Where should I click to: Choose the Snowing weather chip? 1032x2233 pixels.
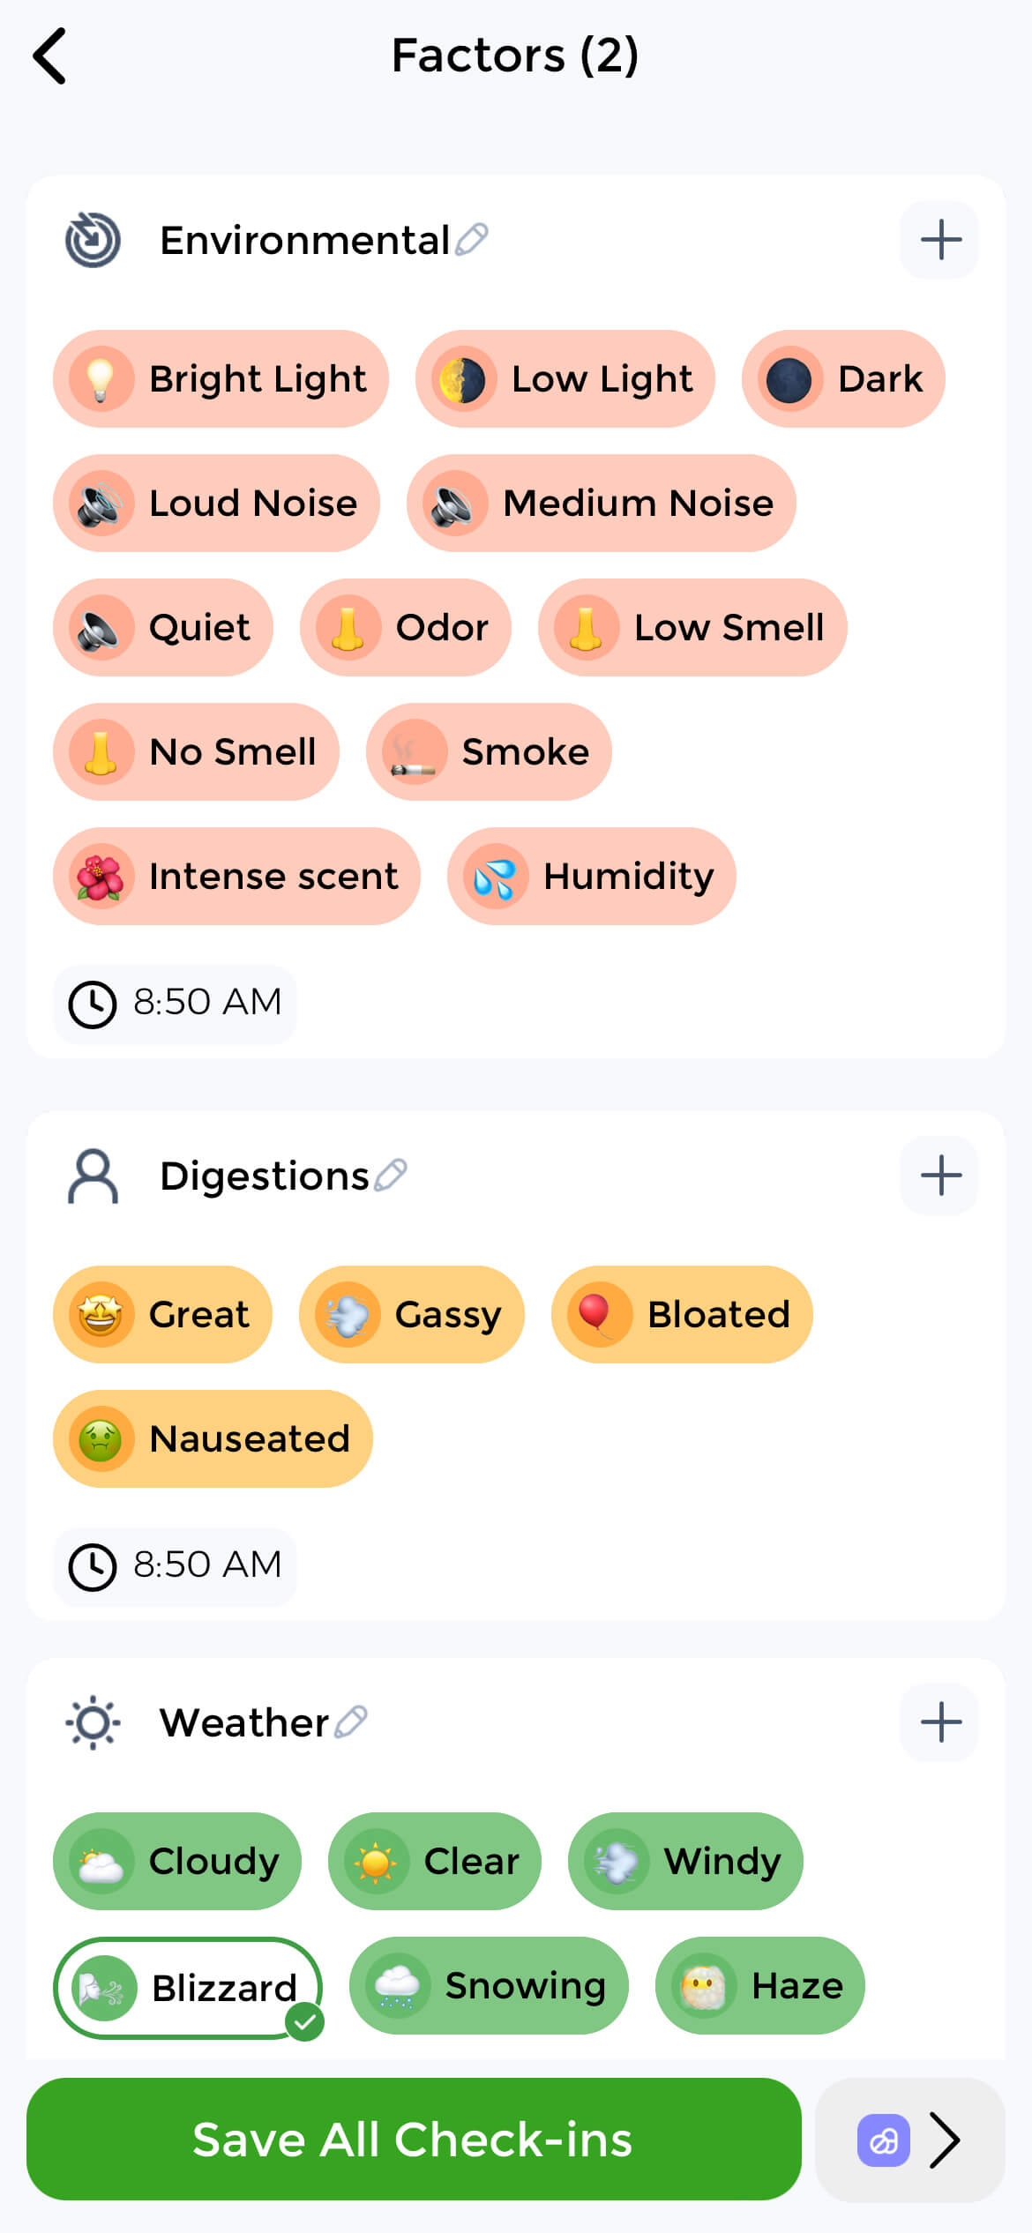[489, 1985]
